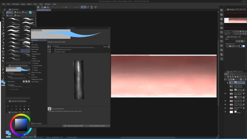Click Save all settings as default
Image resolution: width=247 pixels, height=139 pixels.
[x=97, y=126]
